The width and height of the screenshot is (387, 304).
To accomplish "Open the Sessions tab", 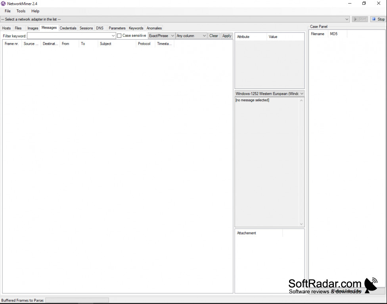I will pos(86,28).
